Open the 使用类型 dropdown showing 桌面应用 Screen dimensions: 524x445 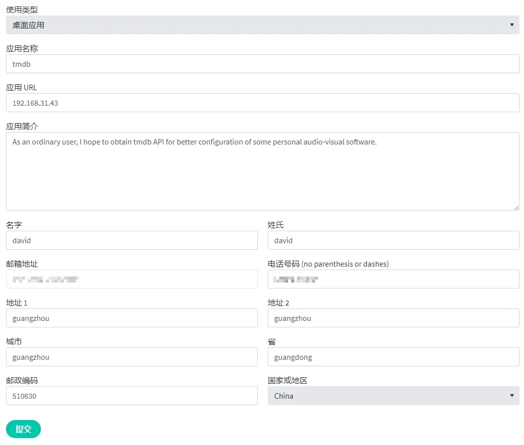click(262, 25)
